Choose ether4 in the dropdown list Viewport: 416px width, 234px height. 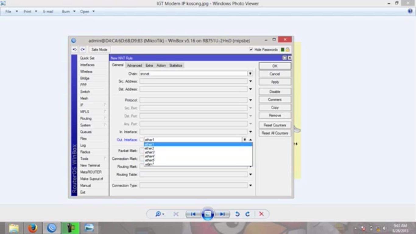pyautogui.click(x=198, y=156)
